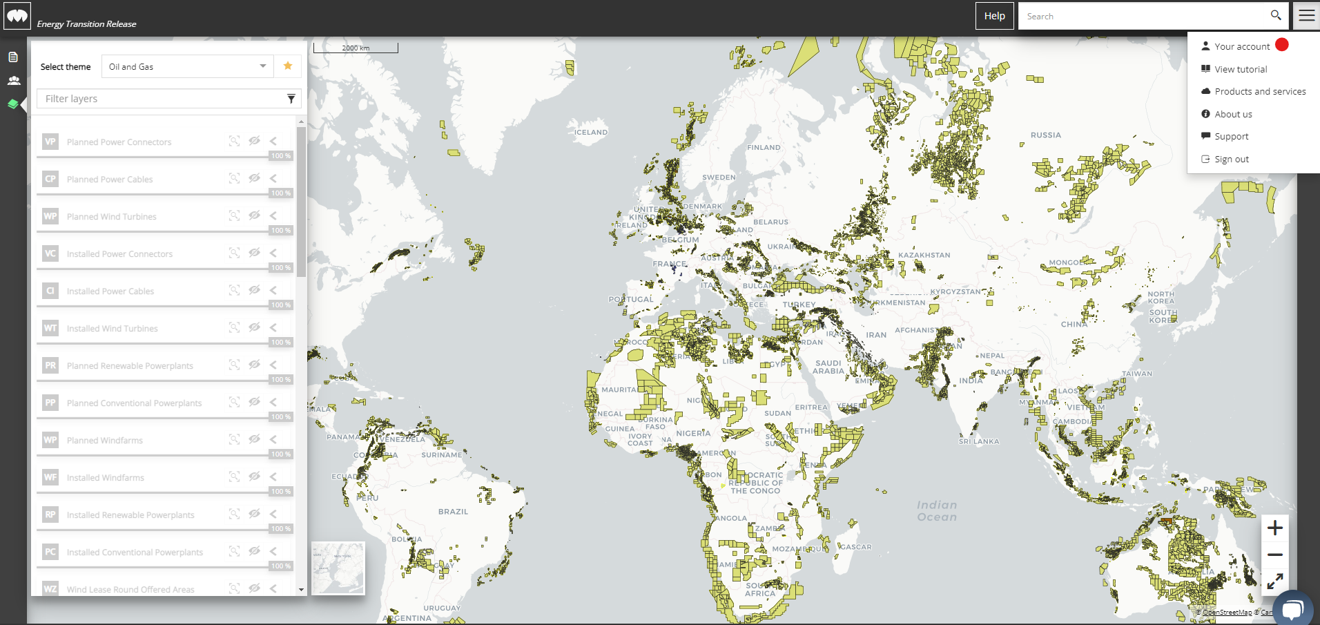Zoom in the map with plus button
This screenshot has width=1320, height=625.
[1275, 528]
